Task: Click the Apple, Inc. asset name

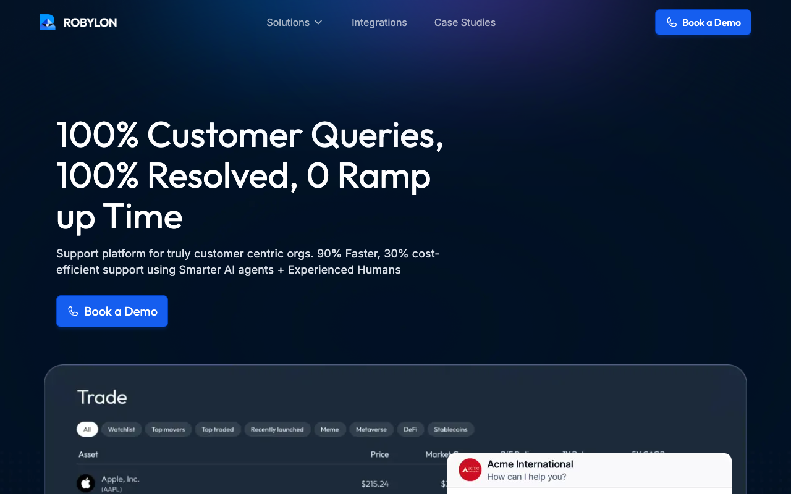Action: 121,479
